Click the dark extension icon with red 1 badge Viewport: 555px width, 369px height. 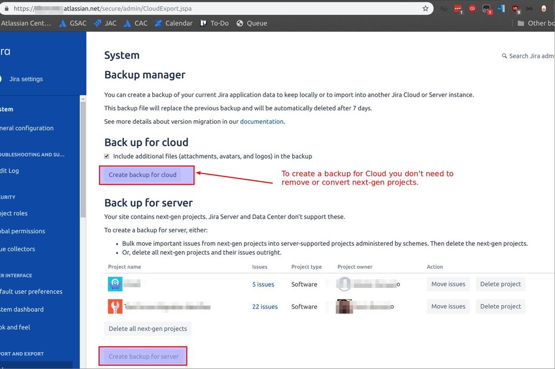(x=487, y=9)
